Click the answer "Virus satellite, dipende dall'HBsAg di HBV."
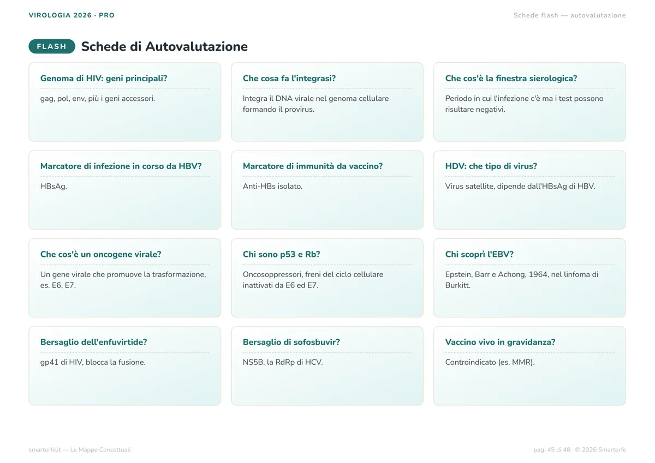 pos(520,187)
